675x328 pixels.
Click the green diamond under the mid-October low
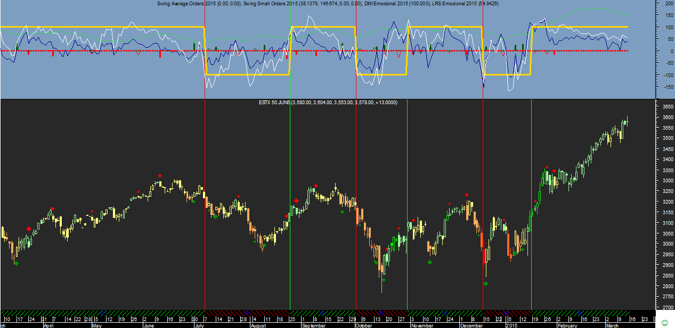click(x=384, y=280)
